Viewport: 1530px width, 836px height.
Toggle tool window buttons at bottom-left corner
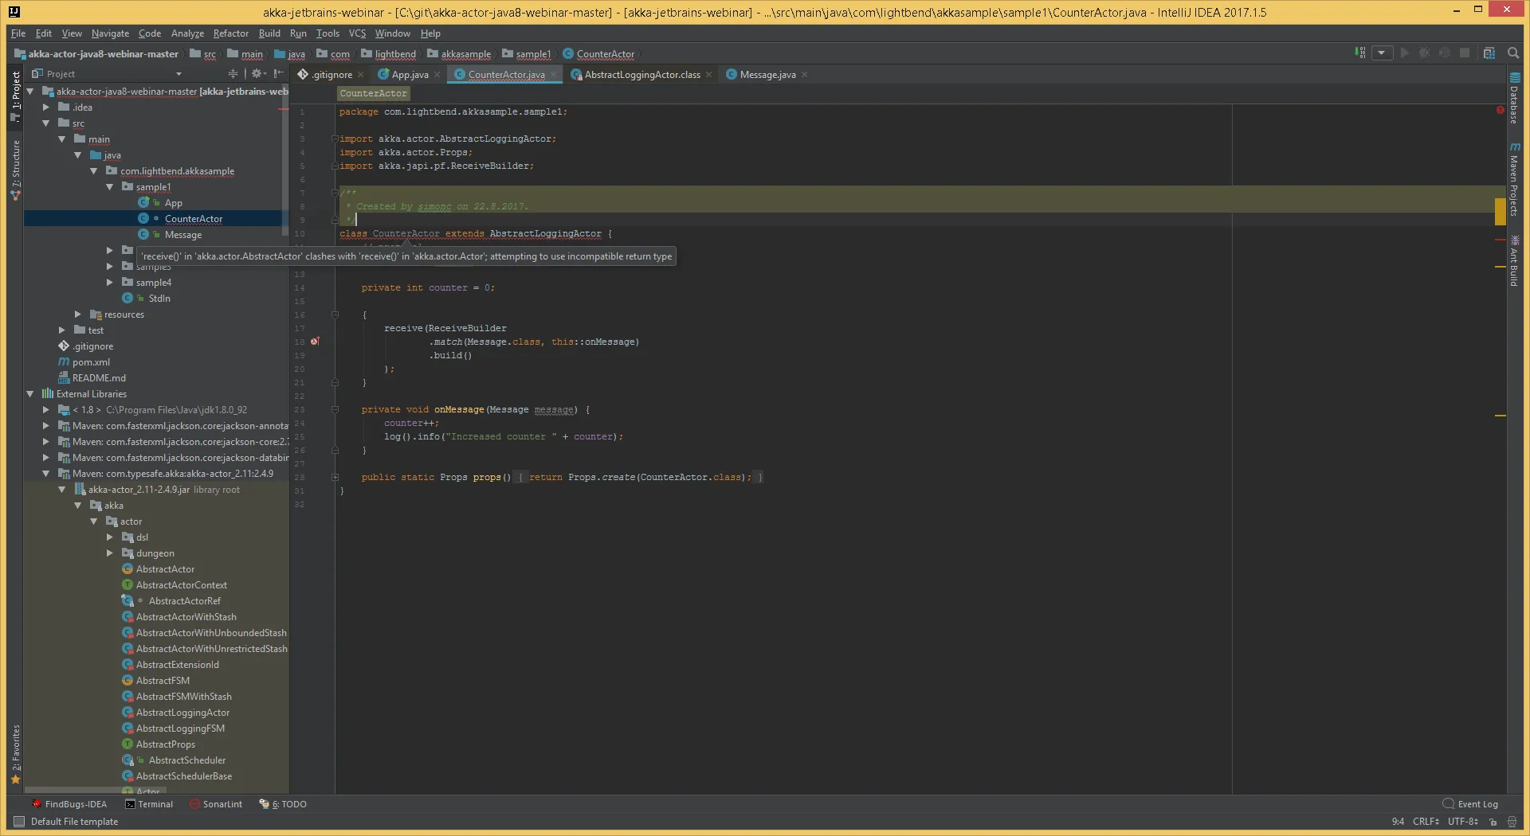(19, 822)
